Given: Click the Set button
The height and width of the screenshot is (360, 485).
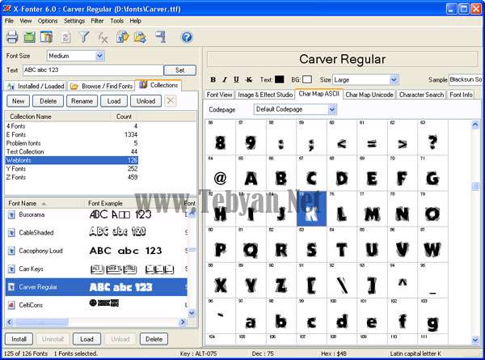Looking at the screenshot, I should point(180,70).
